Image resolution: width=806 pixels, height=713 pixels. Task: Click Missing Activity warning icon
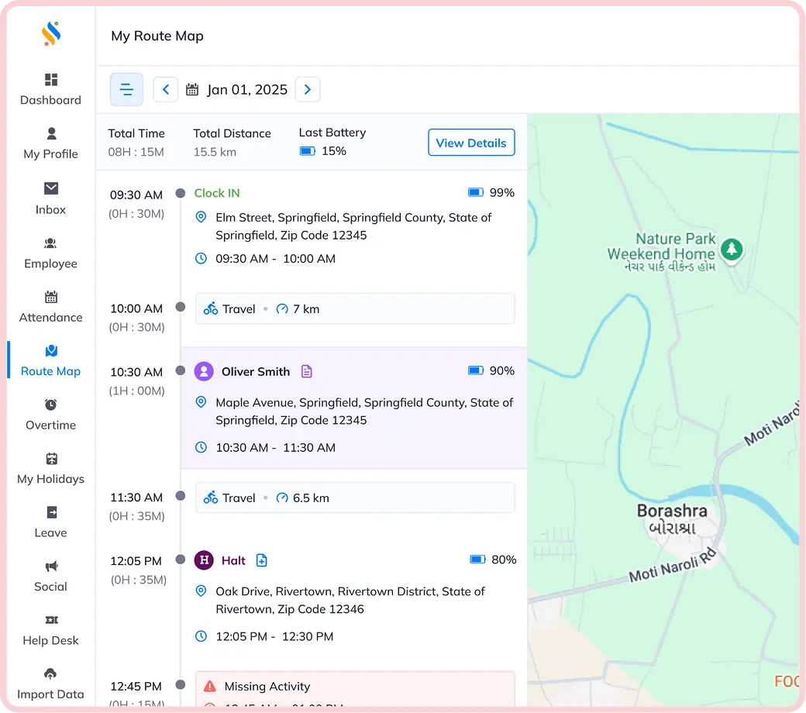click(x=210, y=687)
